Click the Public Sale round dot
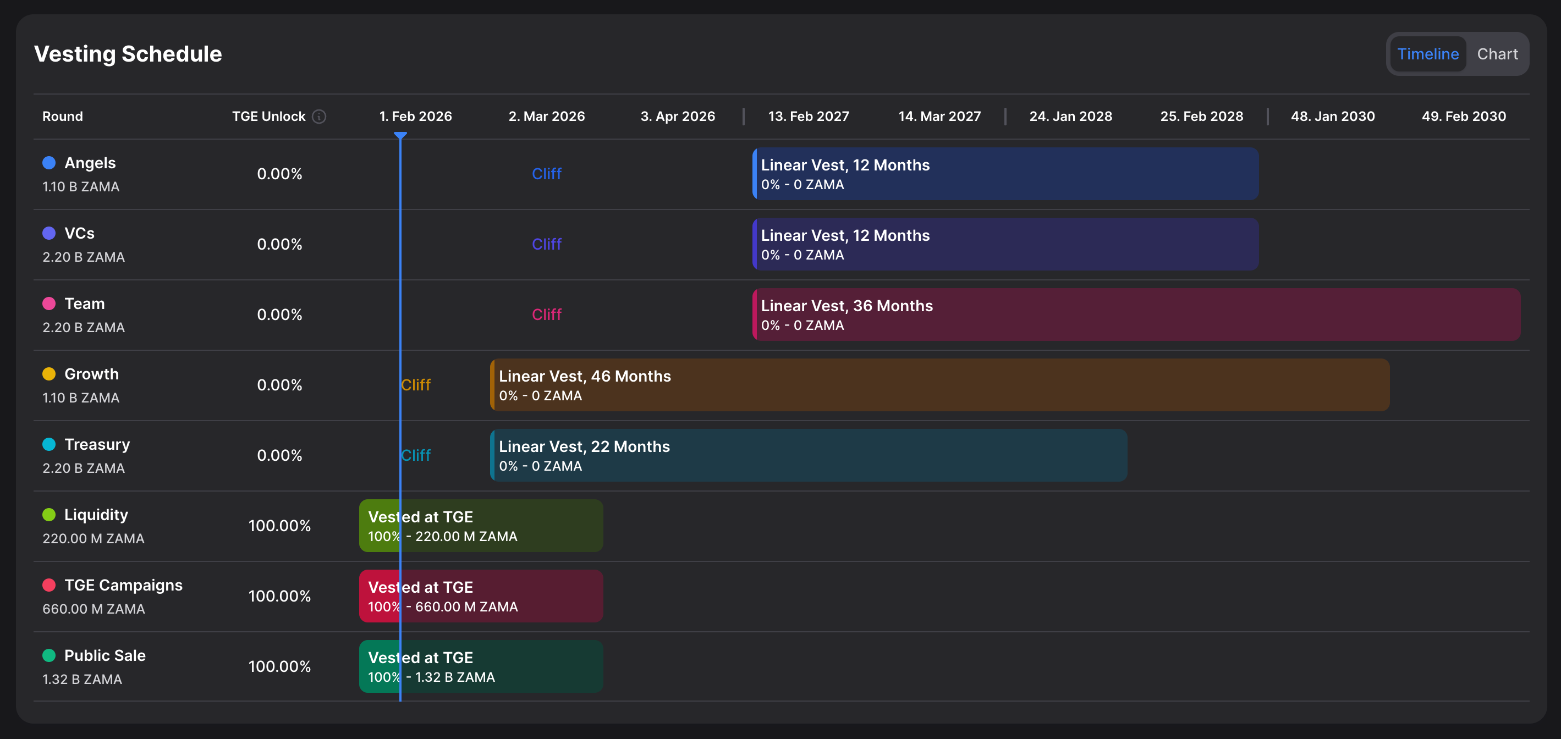 coord(49,655)
